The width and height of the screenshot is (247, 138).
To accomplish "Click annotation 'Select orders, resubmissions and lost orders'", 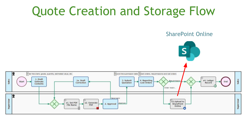I will (x=157, y=74).
